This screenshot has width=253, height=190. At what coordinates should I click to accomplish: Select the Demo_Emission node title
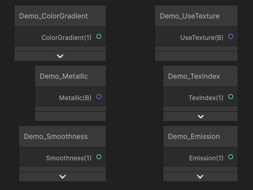click(x=194, y=136)
